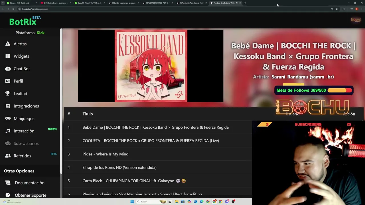
Task: Click the Chat Bot robot icon
Action: tap(8, 69)
